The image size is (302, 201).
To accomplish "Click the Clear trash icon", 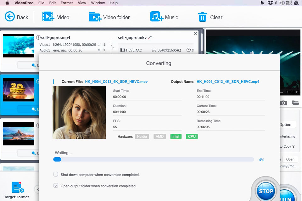I will pos(202,17).
